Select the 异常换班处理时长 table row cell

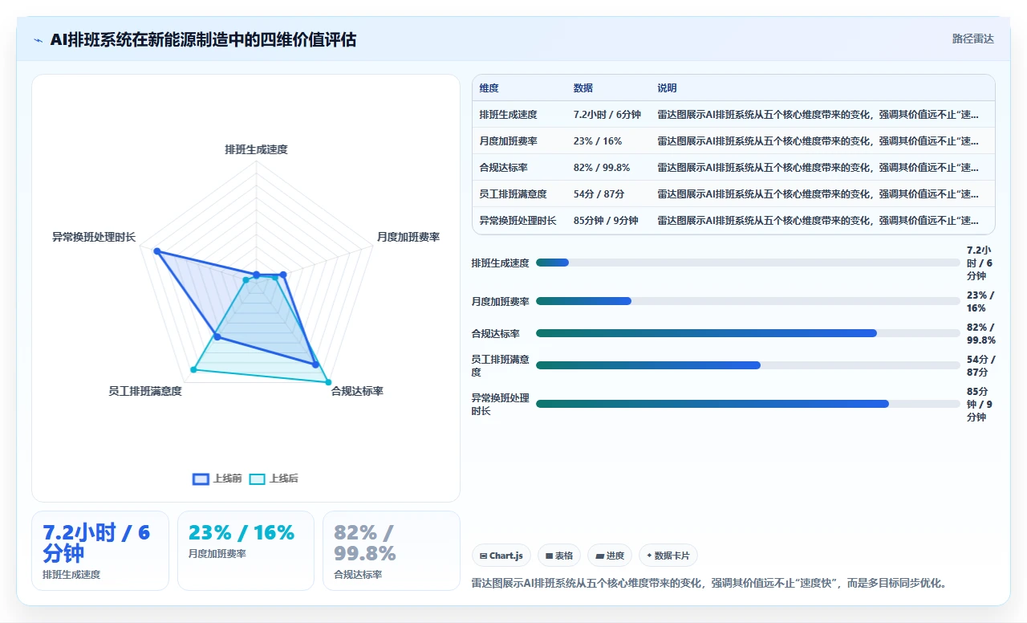[518, 221]
